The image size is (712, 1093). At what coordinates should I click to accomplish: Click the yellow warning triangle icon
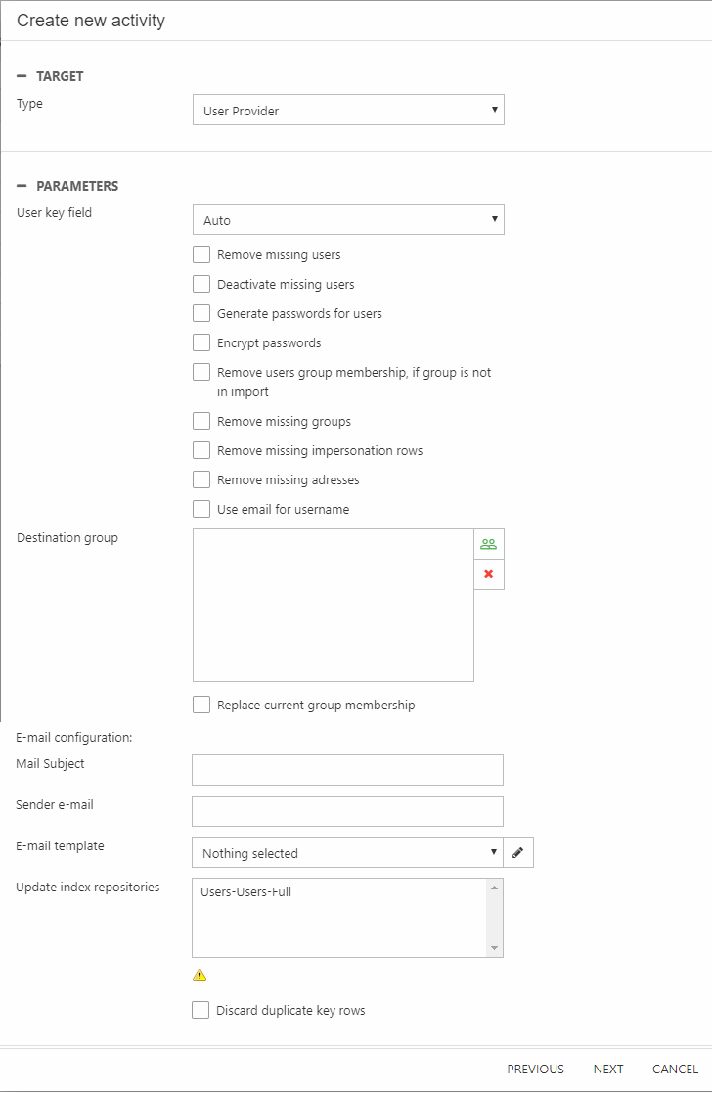200,976
